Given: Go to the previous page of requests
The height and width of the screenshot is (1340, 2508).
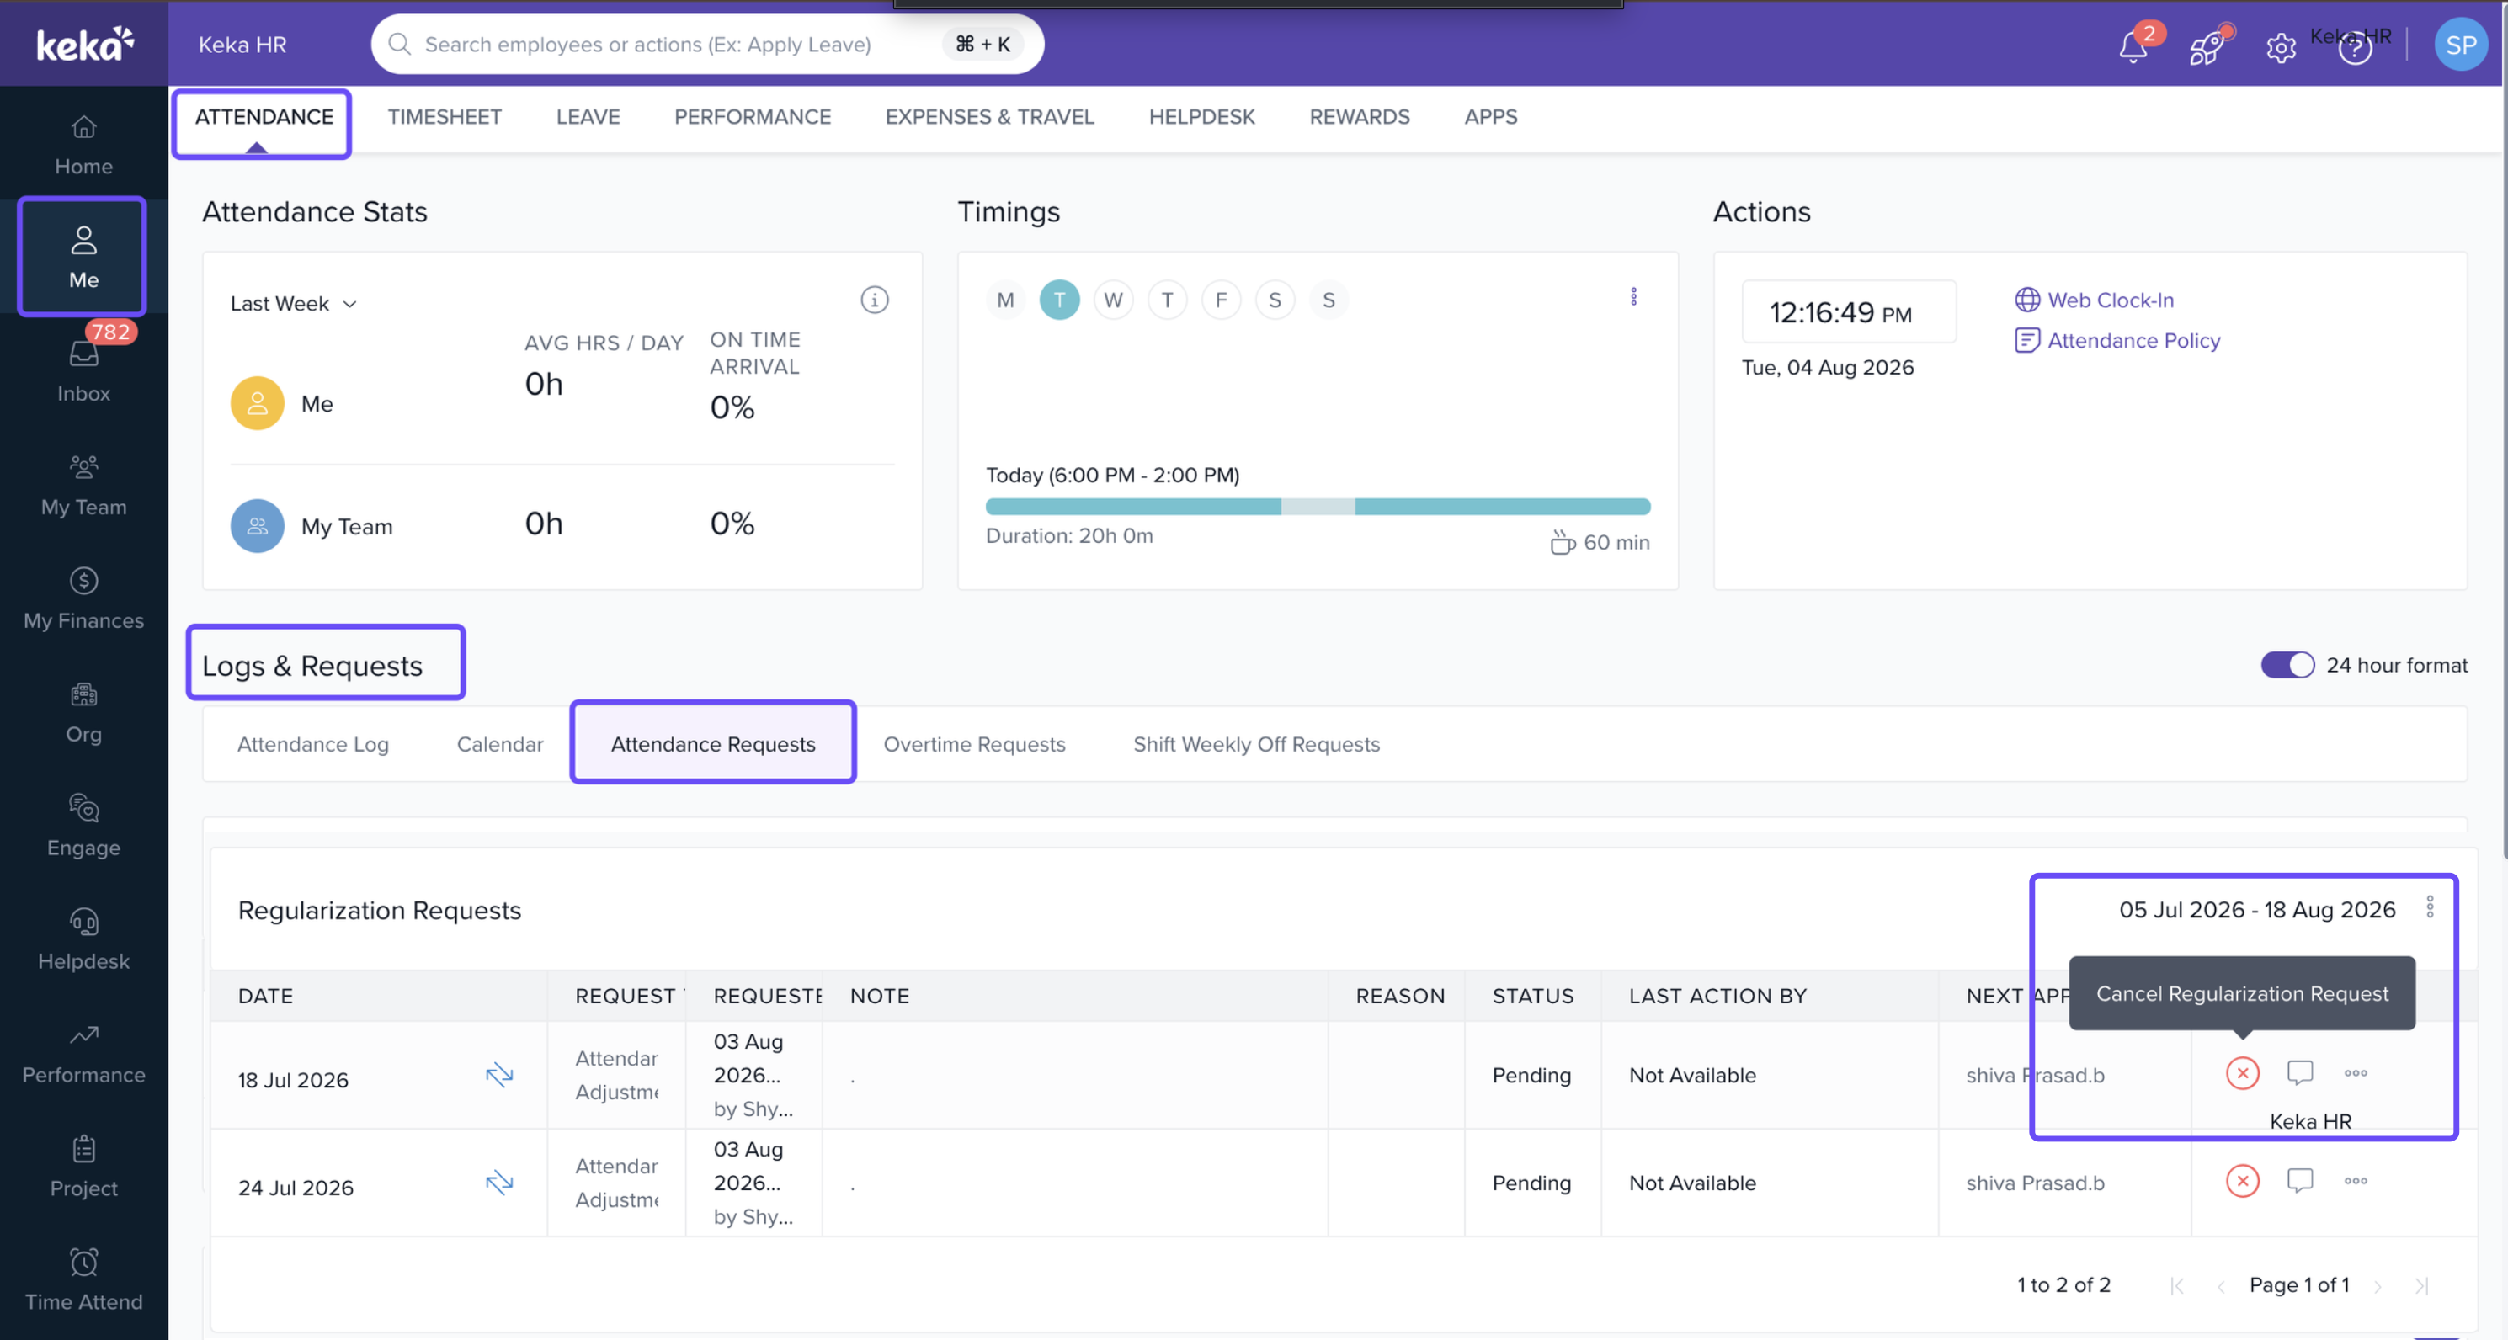Looking at the screenshot, I should 2221,1285.
